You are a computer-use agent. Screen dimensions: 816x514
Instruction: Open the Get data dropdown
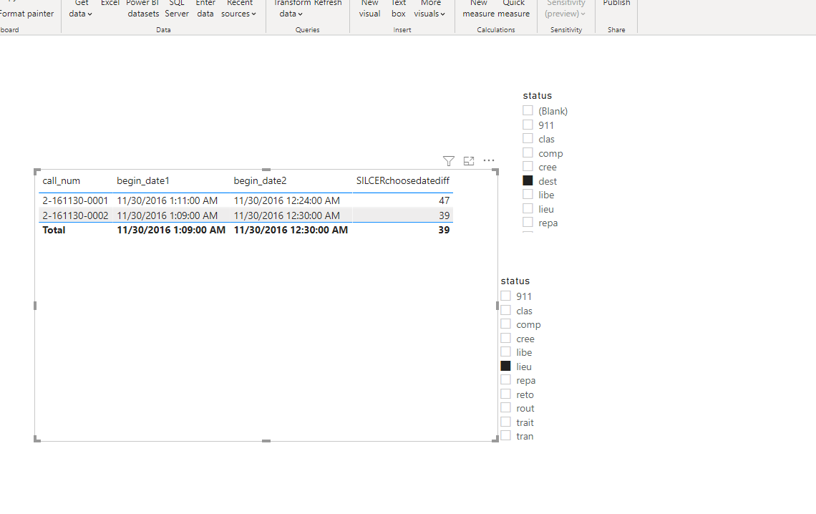(x=81, y=9)
